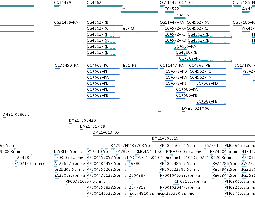
Task: Select protein CG4662-PF label
Action: (98, 71)
